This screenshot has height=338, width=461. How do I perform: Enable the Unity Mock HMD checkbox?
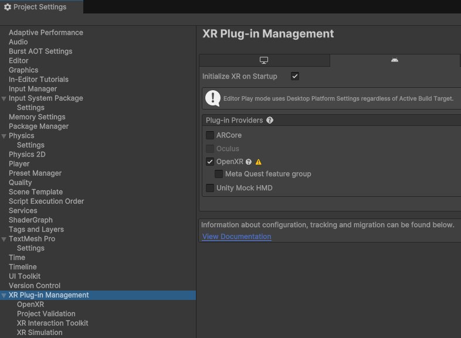pos(210,188)
